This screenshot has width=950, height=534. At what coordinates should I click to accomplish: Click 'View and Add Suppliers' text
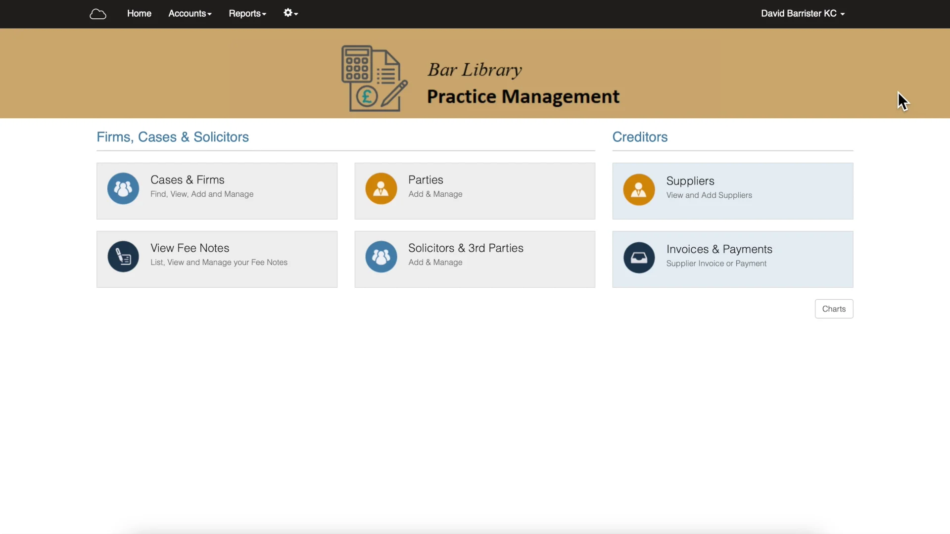pyautogui.click(x=709, y=195)
